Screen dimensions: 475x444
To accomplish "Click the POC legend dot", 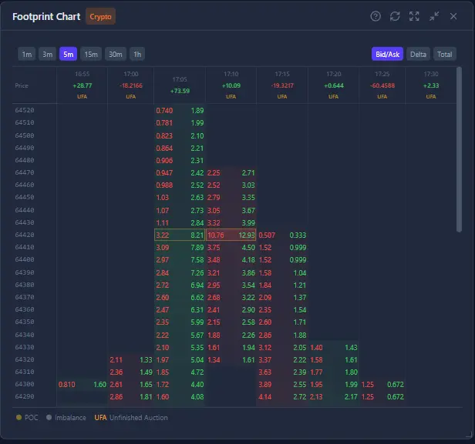I will pyautogui.click(x=19, y=417).
